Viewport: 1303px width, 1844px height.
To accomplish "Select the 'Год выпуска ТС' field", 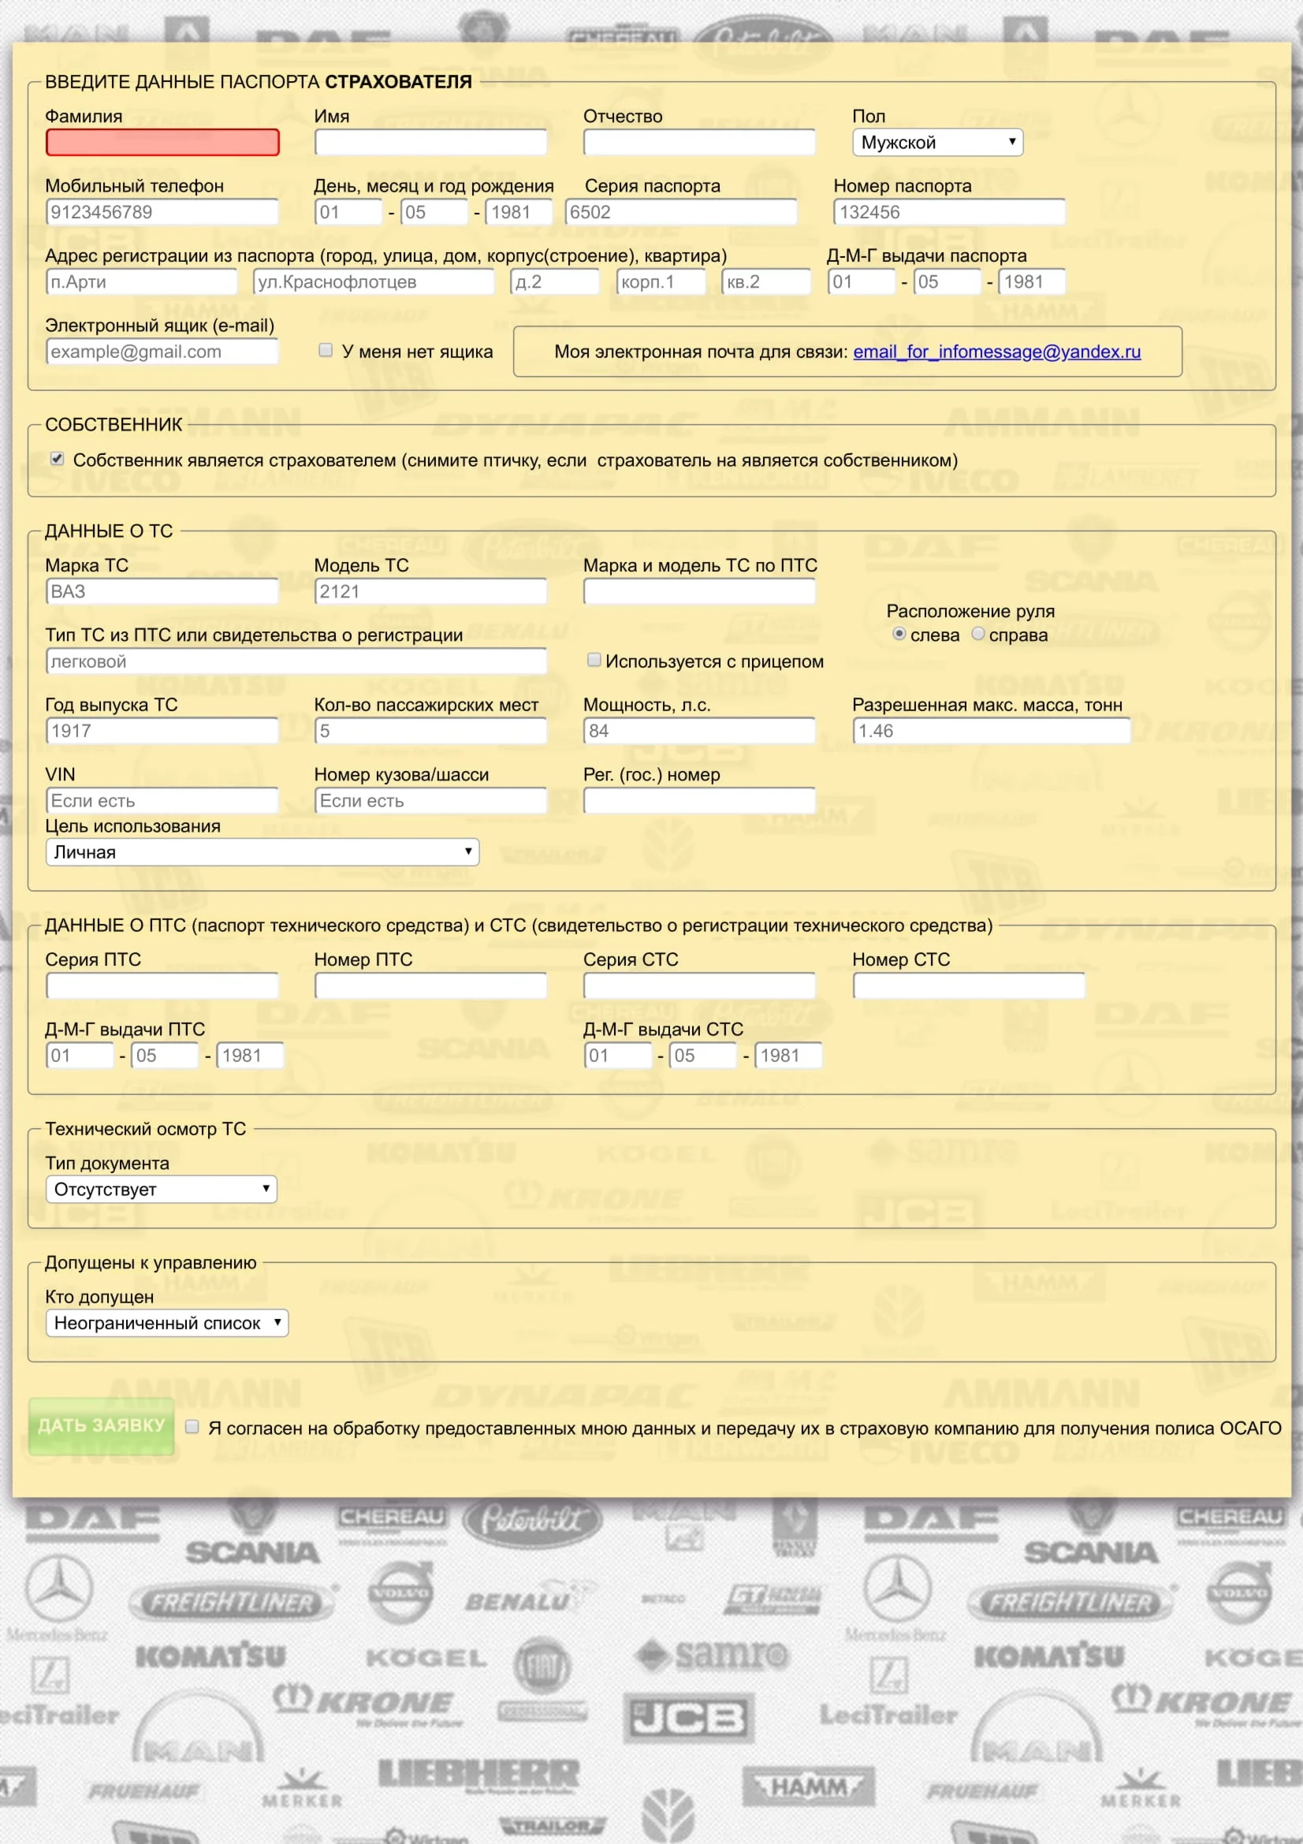I will (x=162, y=731).
